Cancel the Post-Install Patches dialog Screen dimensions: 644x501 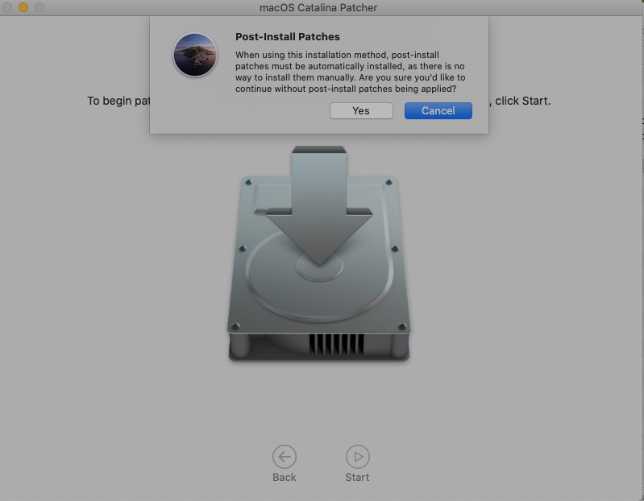coord(438,111)
